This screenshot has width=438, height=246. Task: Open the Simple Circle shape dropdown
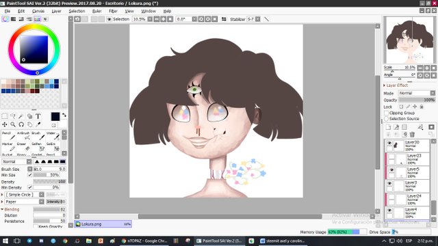click(x=41, y=194)
